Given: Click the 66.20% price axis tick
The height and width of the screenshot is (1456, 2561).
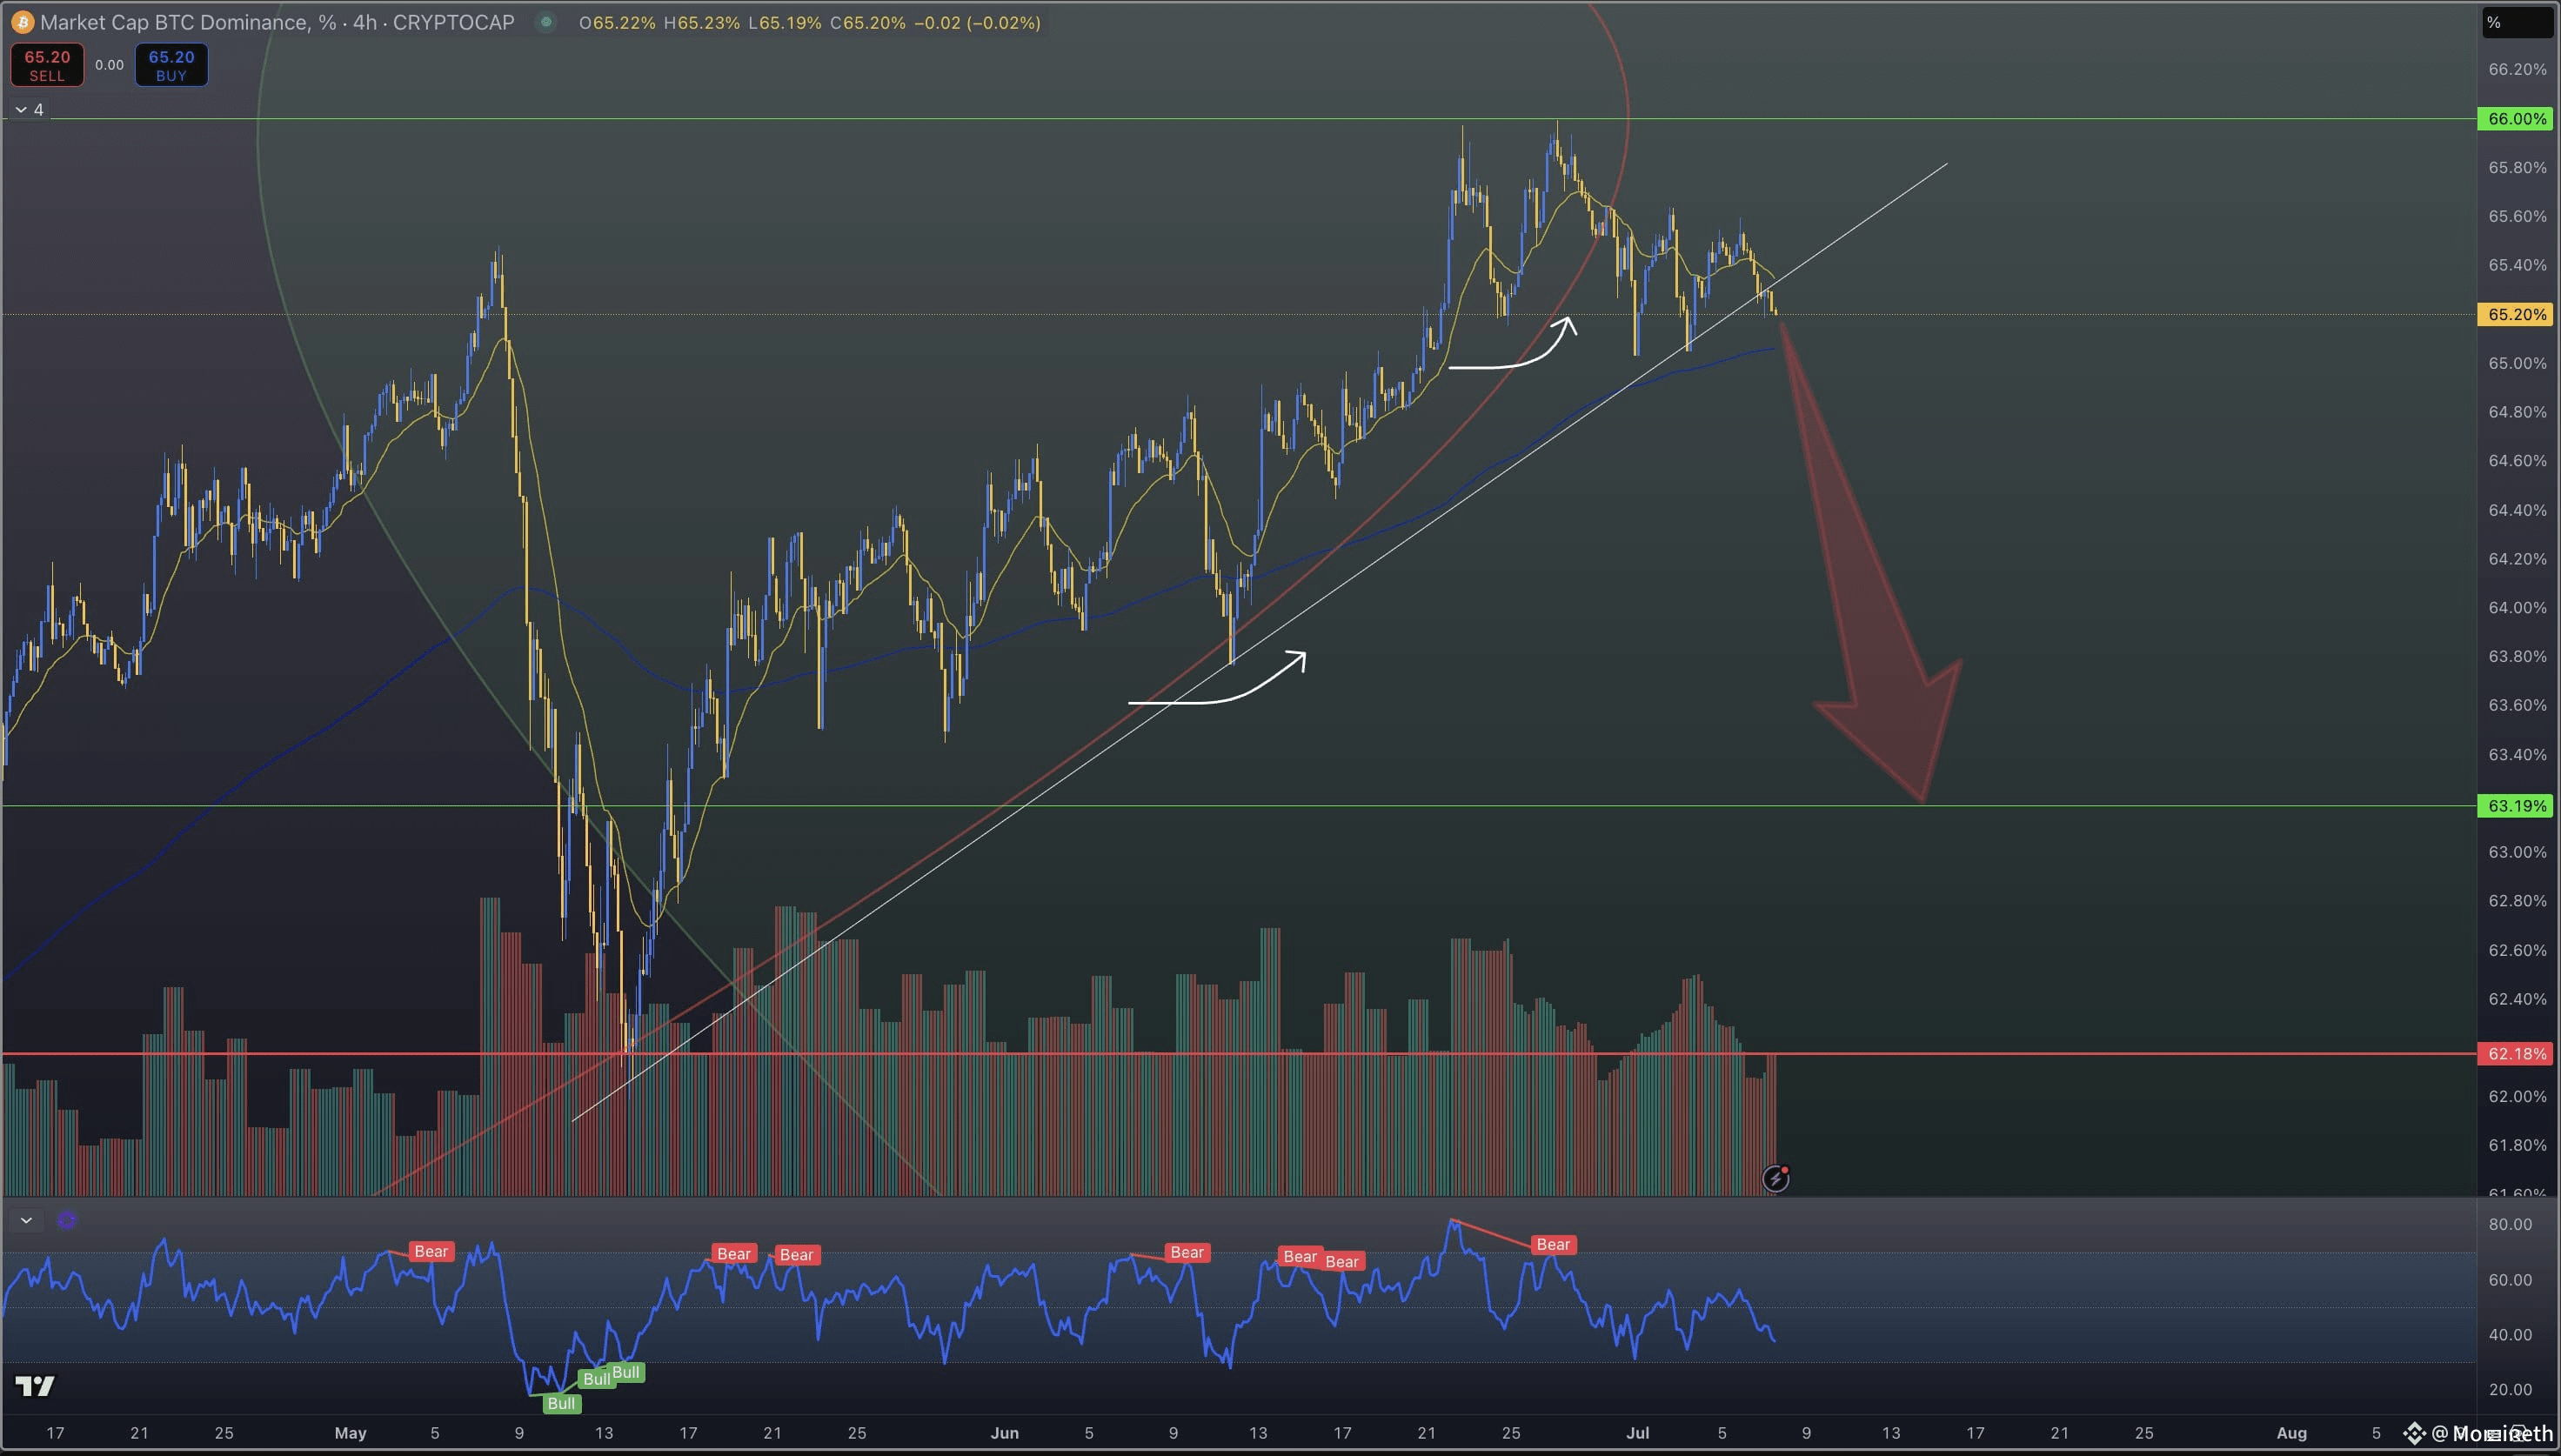Looking at the screenshot, I should coord(2517,69).
